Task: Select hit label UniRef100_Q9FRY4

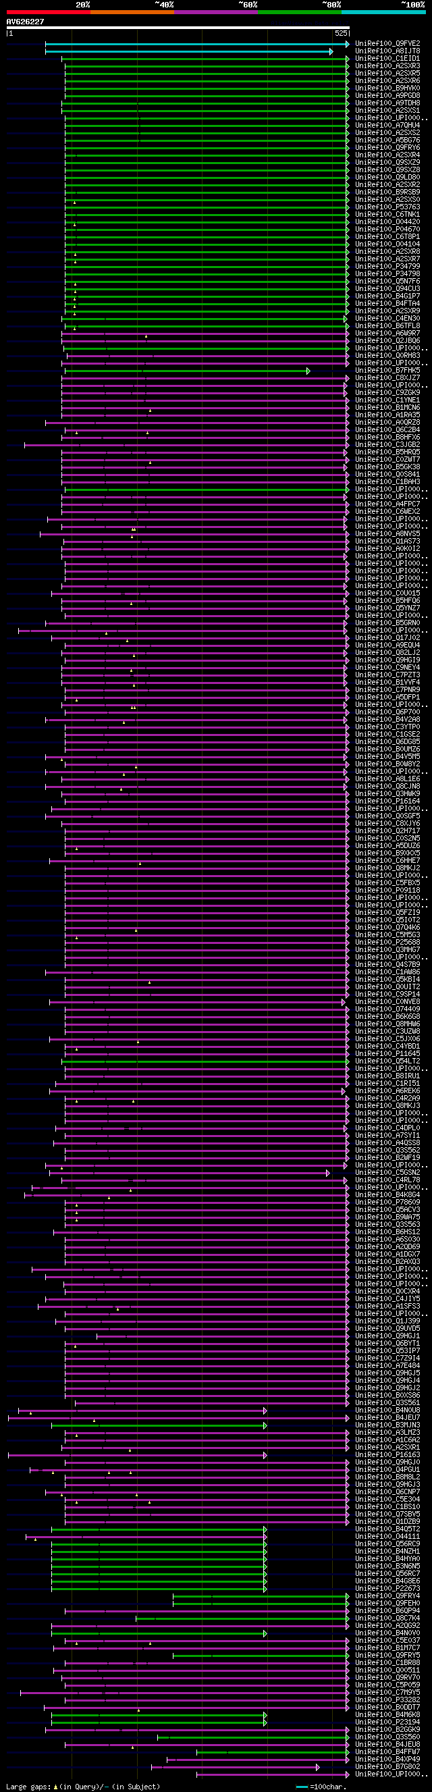Action: (387, 1596)
